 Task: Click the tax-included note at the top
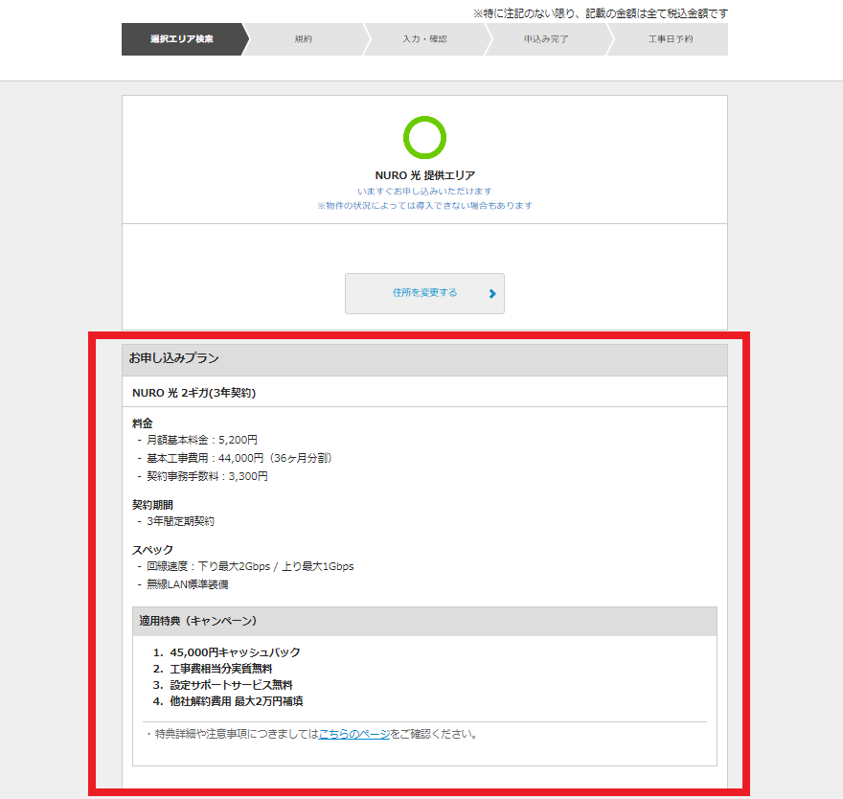pos(601,13)
